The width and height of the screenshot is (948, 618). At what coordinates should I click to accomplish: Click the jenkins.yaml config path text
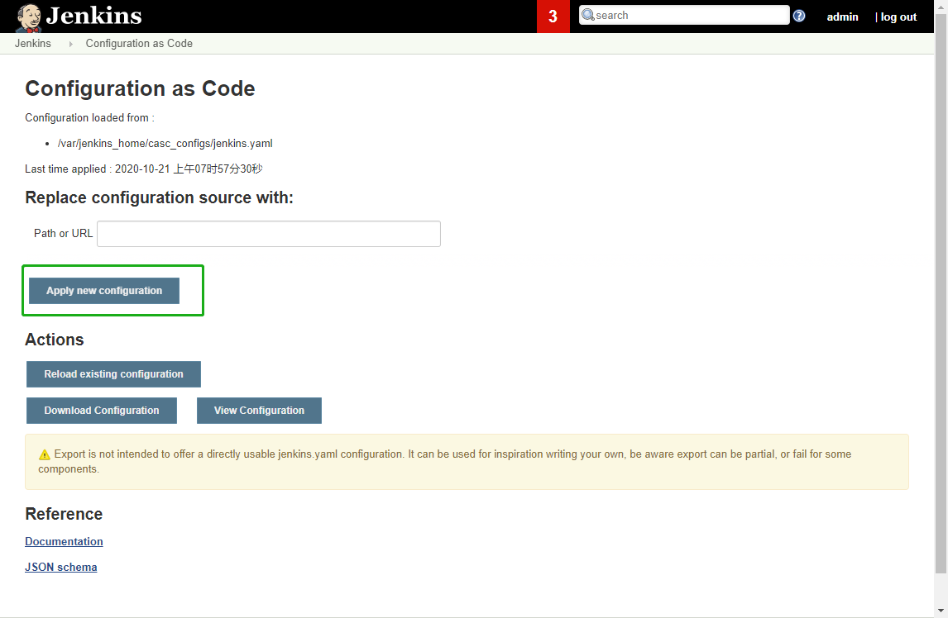[x=164, y=143]
